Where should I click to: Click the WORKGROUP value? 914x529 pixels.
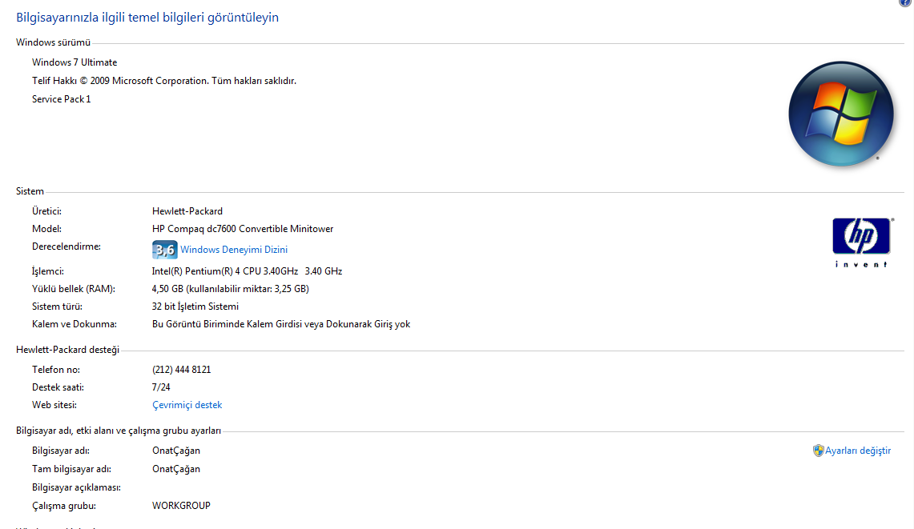(x=181, y=506)
